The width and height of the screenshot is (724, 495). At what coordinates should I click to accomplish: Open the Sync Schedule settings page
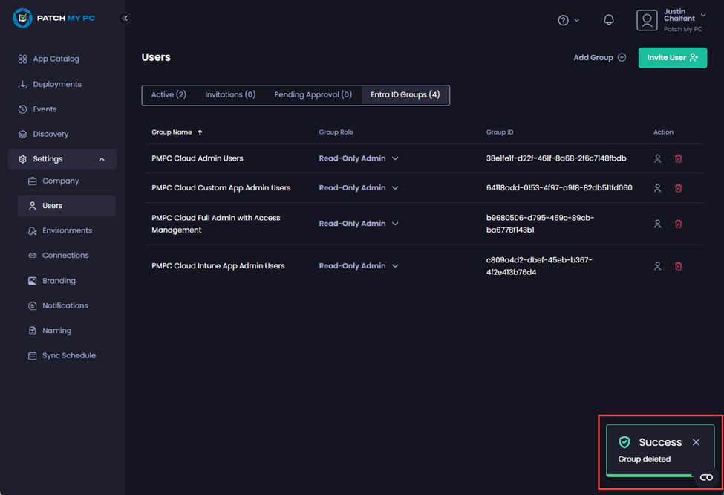tap(71, 355)
